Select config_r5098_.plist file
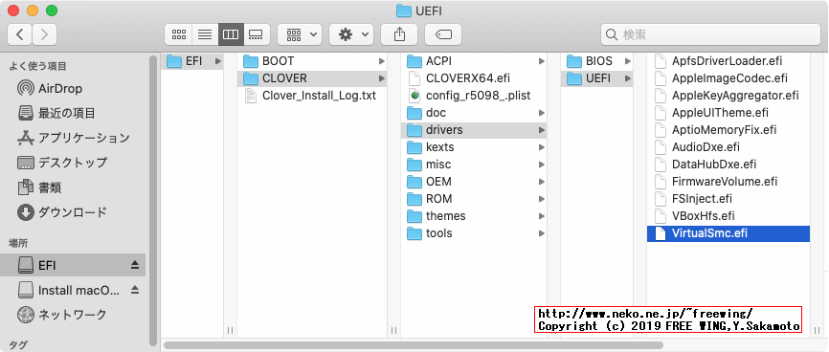 pyautogui.click(x=474, y=96)
